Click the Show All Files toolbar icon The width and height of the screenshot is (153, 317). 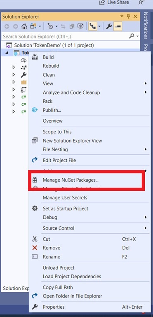pyautogui.click(x=80, y=26)
